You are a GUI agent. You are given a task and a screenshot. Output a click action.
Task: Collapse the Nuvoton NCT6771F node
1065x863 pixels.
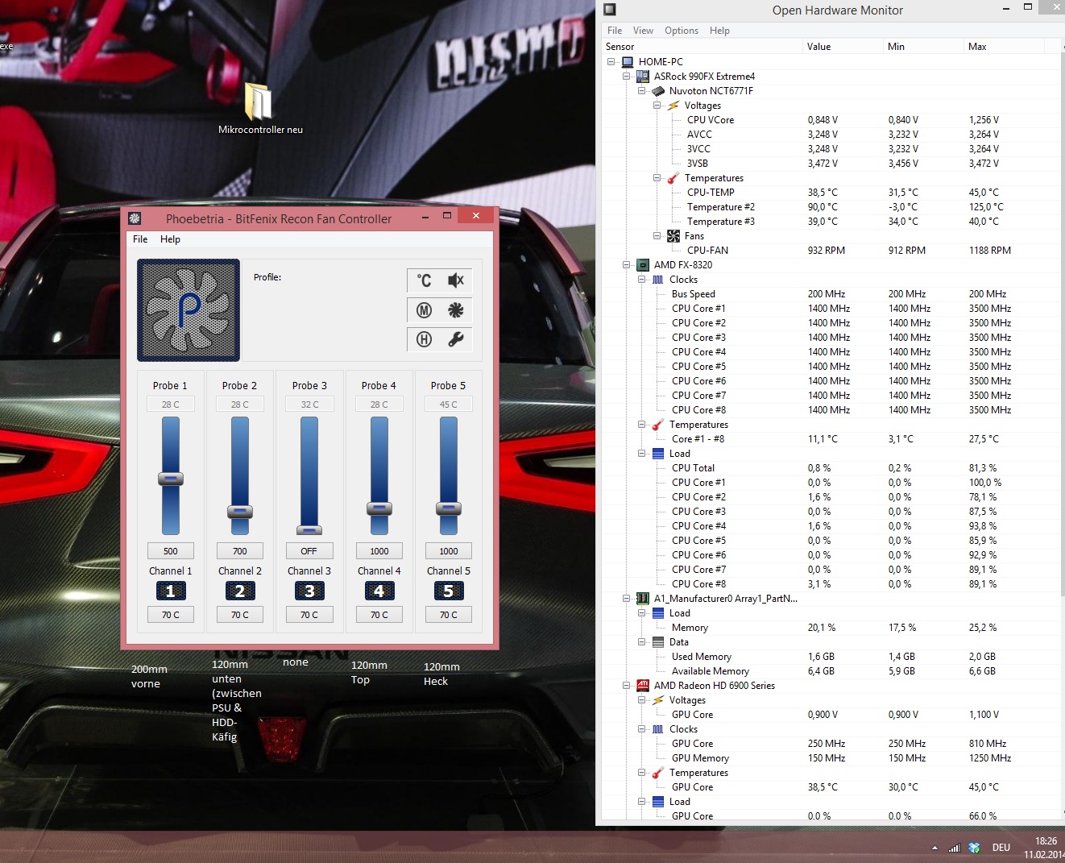[642, 91]
